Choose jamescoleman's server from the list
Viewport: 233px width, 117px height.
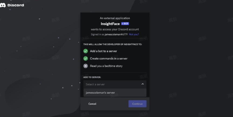[x=115, y=93]
